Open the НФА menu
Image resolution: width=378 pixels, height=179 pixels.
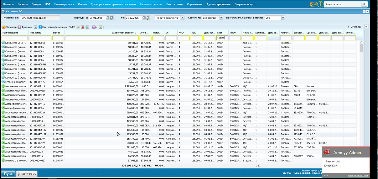48,4
